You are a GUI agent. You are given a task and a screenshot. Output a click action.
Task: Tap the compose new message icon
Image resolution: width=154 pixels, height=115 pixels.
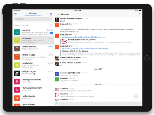click(51, 14)
